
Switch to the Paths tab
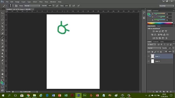162,42
